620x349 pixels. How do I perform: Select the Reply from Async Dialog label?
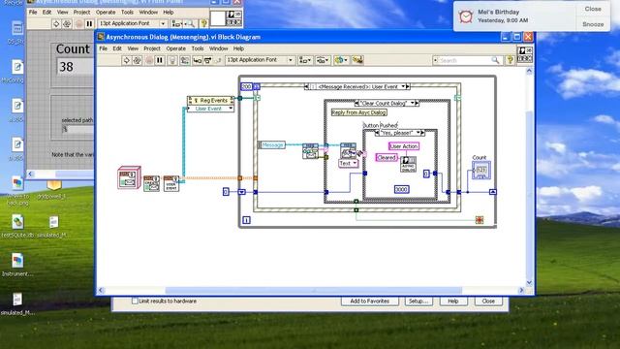pyautogui.click(x=359, y=112)
